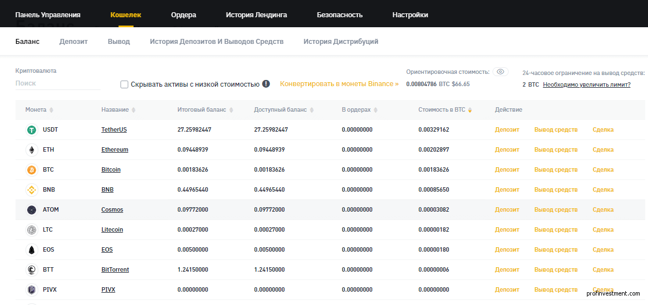Viewport: 648px width, 305px height.
Task: Open the Cosmos name link
Action: tap(112, 209)
